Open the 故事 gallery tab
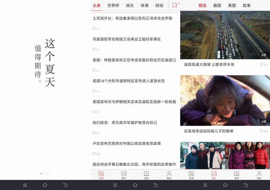The width and height of the screenshot is (270, 190). [x=247, y=6]
